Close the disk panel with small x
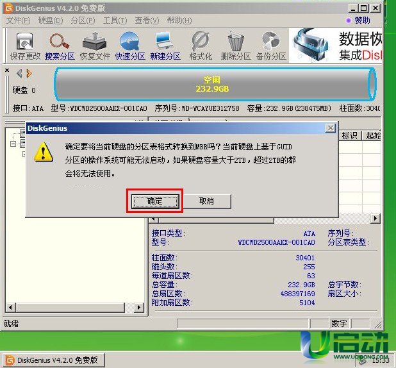Viewport: 396px width, 368px height. pos(7,70)
